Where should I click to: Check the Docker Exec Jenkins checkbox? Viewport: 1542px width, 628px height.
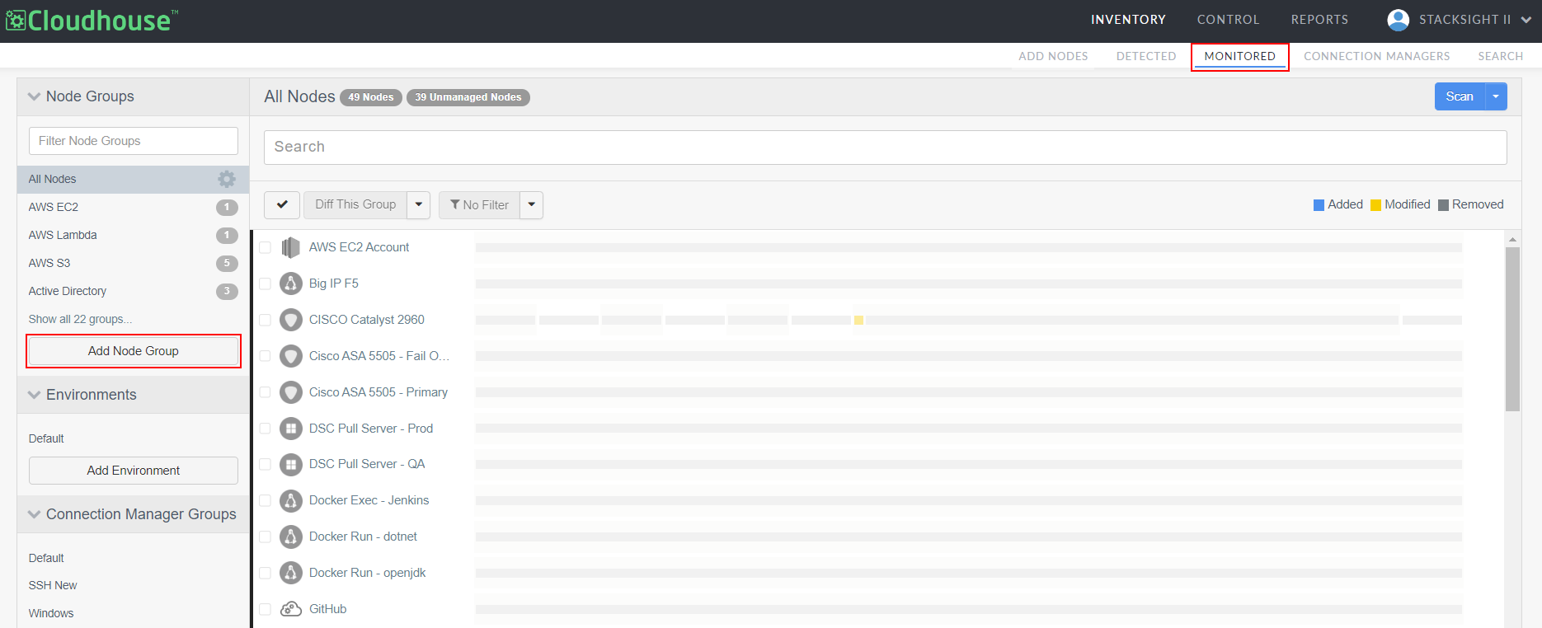(x=265, y=500)
